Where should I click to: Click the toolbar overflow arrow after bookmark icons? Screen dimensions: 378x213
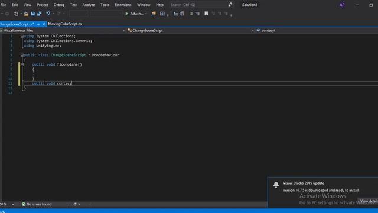(x=231, y=15)
